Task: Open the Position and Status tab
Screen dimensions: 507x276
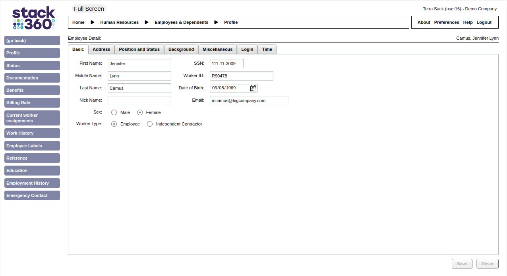Action: tap(139, 49)
